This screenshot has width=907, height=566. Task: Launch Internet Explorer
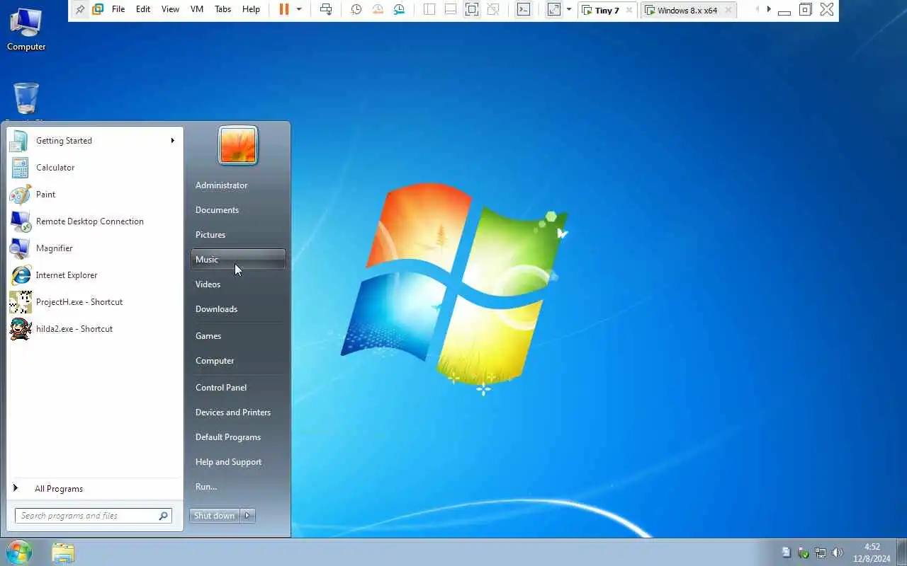95,275
